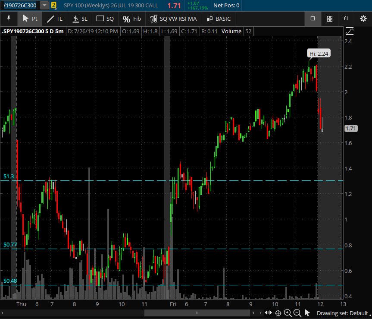Switch to chart grid layout

coord(329,19)
